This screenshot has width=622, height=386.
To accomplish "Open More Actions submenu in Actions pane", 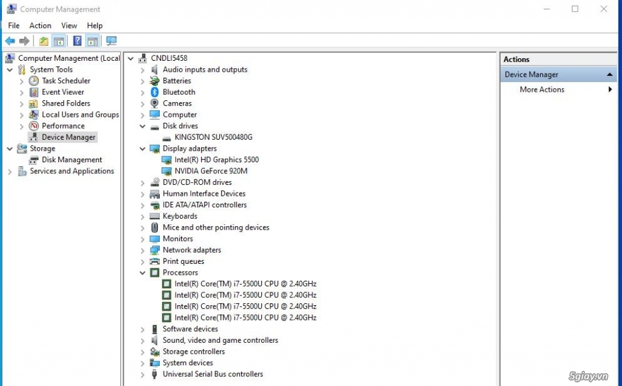I will click(x=559, y=90).
